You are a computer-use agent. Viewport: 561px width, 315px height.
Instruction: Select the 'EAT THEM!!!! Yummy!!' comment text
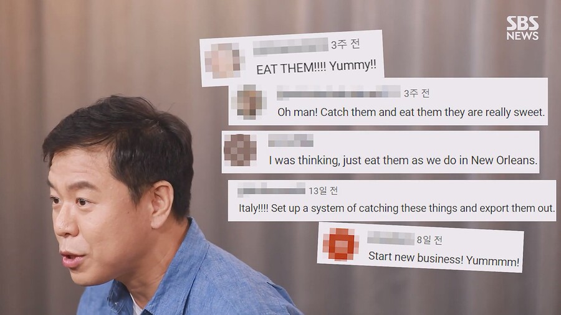[x=316, y=67]
